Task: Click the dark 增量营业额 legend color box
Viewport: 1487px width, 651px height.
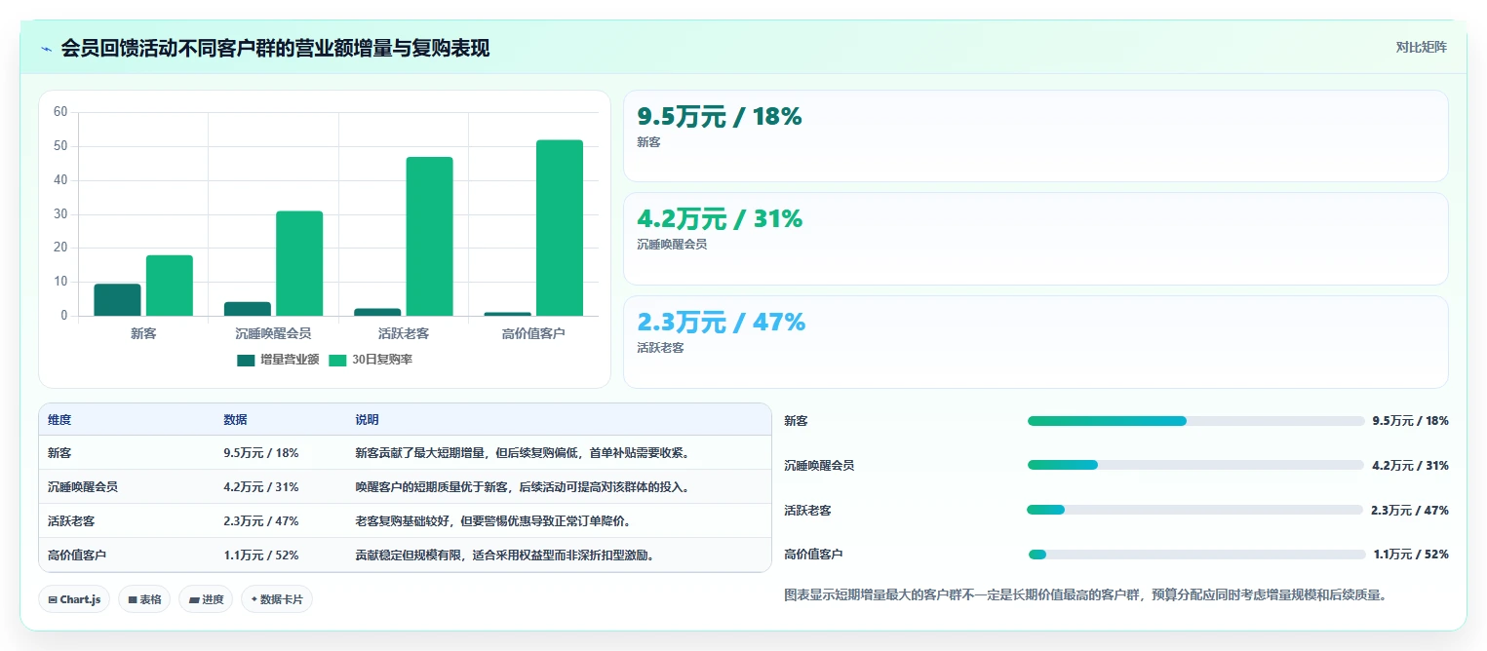Action: tap(246, 361)
